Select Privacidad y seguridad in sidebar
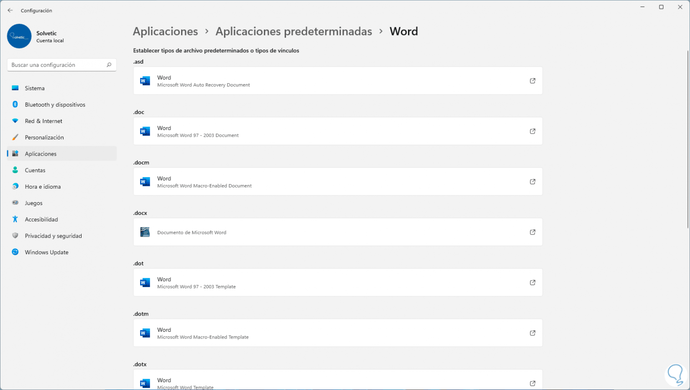Screen dimensions: 690x390 tap(53, 236)
